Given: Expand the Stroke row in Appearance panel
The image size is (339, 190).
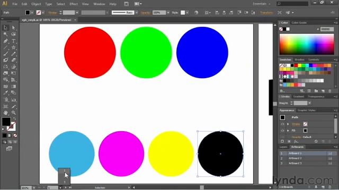Looking at the screenshot, I should click(288, 124).
